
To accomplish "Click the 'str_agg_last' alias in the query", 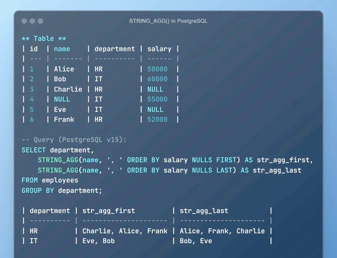I will point(277,170).
